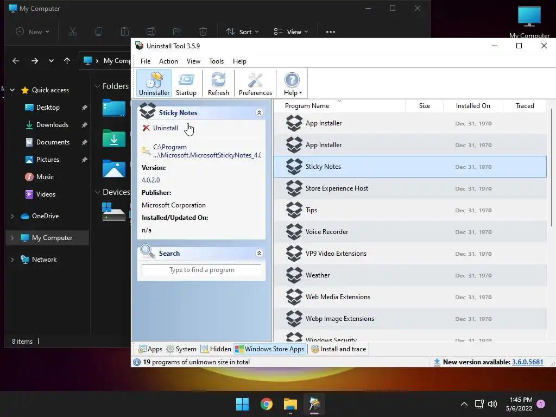
Task: Click the Delete trash icon in My Computer toolbar
Action: [x=203, y=31]
